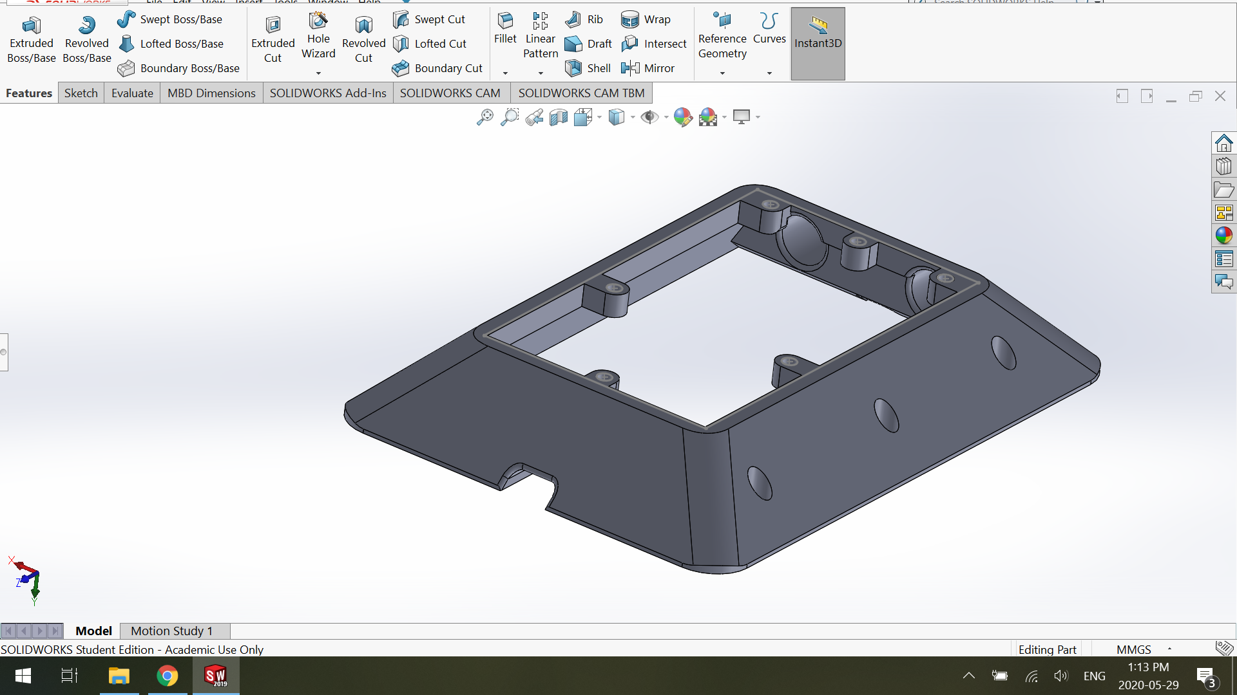
Task: Click the Previous View icon
Action: pyautogui.click(x=534, y=117)
